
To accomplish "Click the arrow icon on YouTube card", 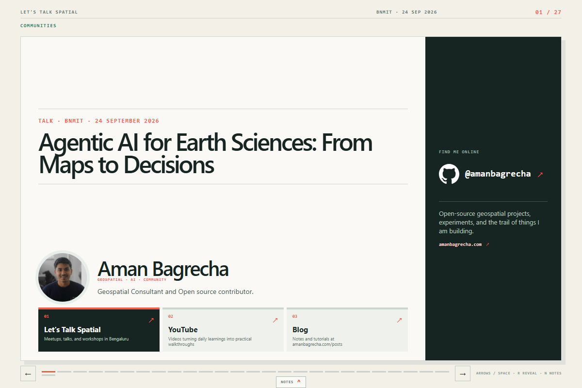I will point(275,320).
